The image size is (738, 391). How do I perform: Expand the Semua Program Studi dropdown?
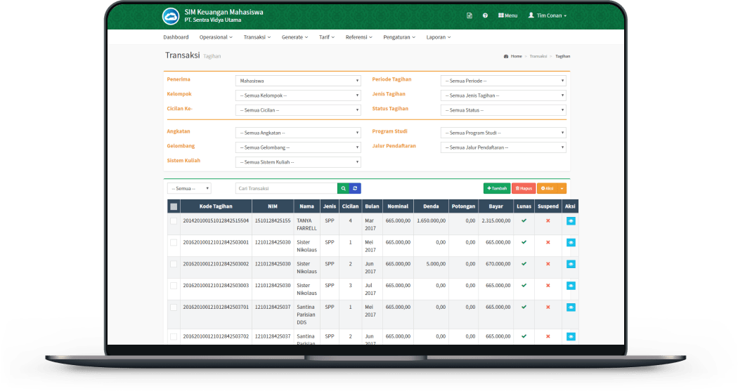pyautogui.click(x=503, y=133)
